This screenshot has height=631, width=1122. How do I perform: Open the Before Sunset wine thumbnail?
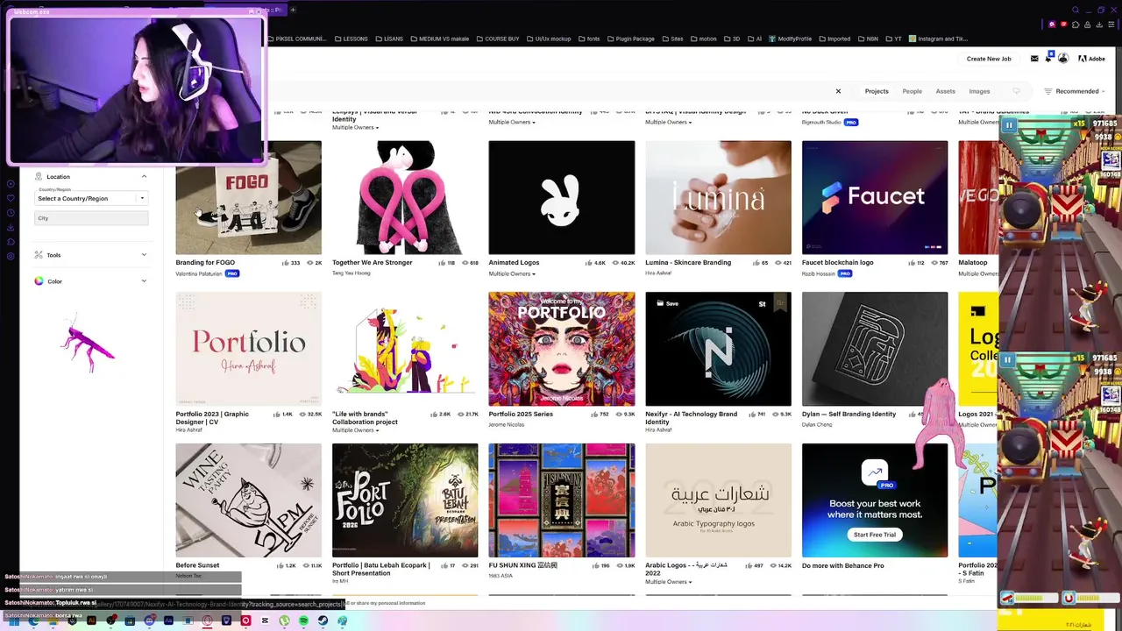248,500
